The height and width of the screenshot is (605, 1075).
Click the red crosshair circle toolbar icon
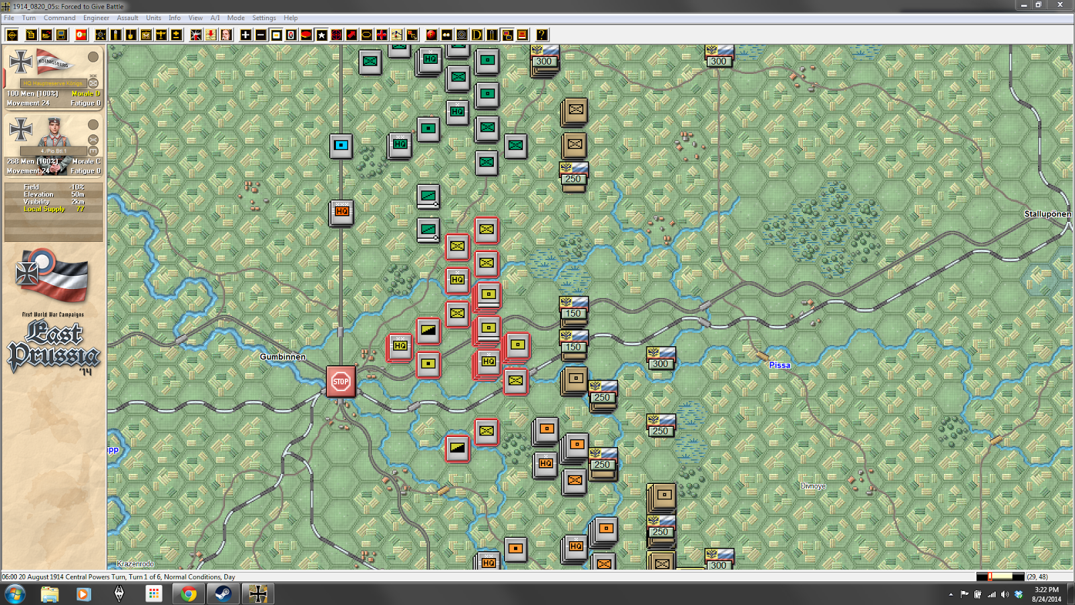pyautogui.click(x=337, y=35)
